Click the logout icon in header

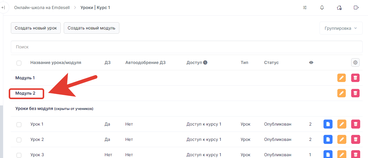(356, 8)
